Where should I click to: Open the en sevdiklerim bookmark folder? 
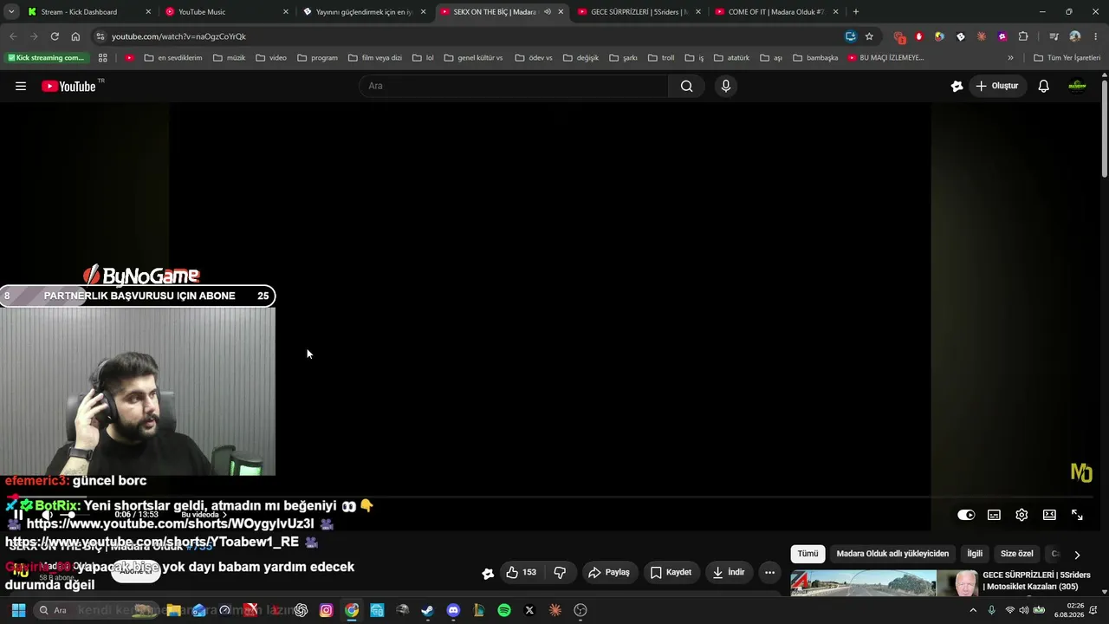coord(173,58)
